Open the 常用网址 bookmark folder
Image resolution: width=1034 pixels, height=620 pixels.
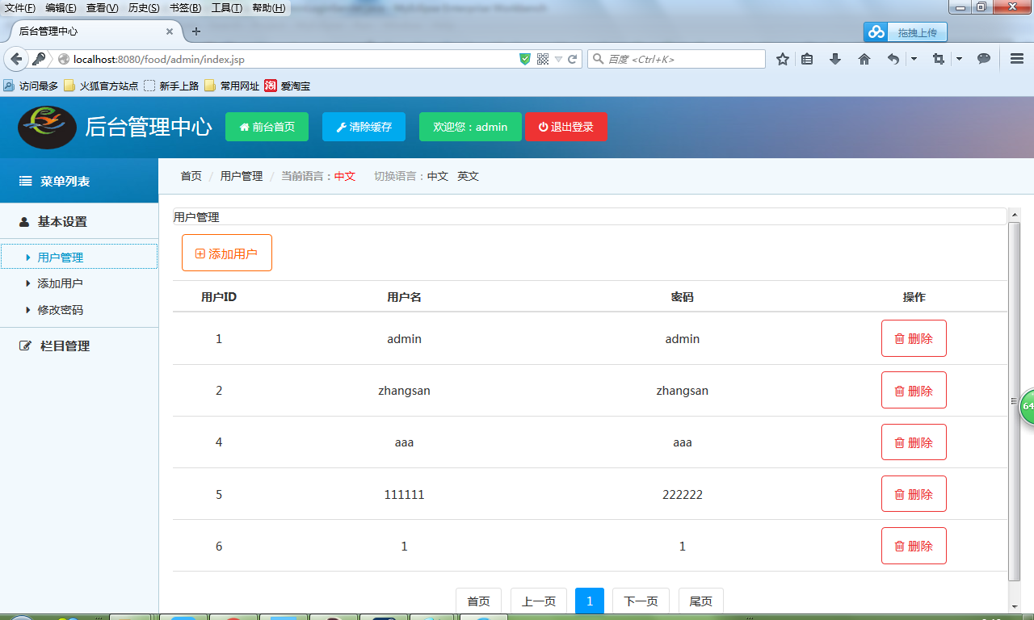(232, 86)
